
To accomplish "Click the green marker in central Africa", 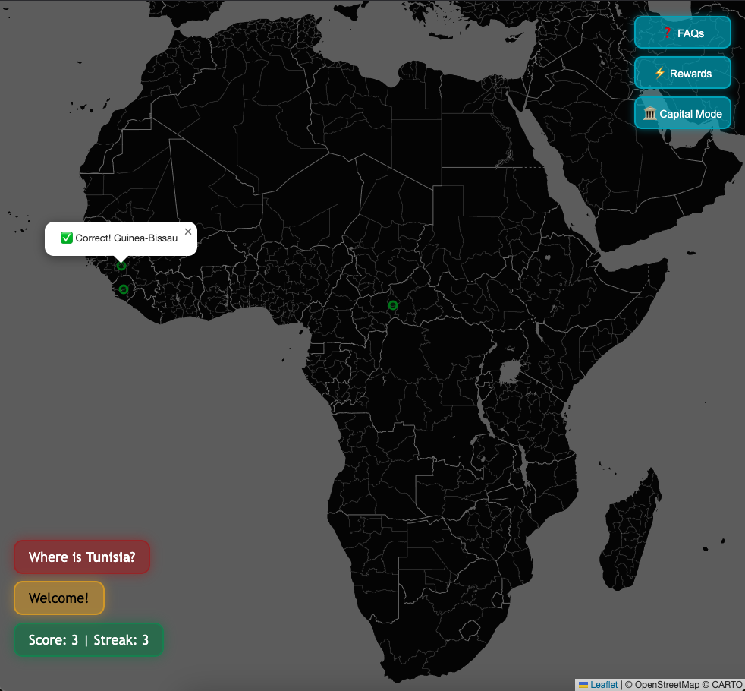I will pyautogui.click(x=393, y=305).
